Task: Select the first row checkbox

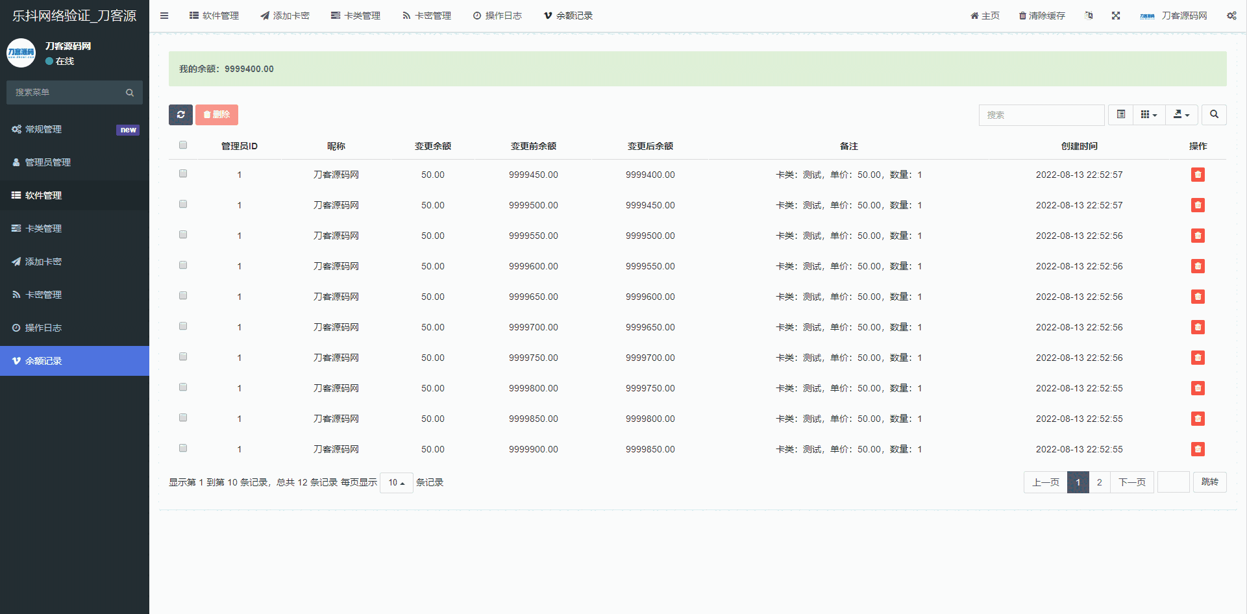Action: point(183,174)
